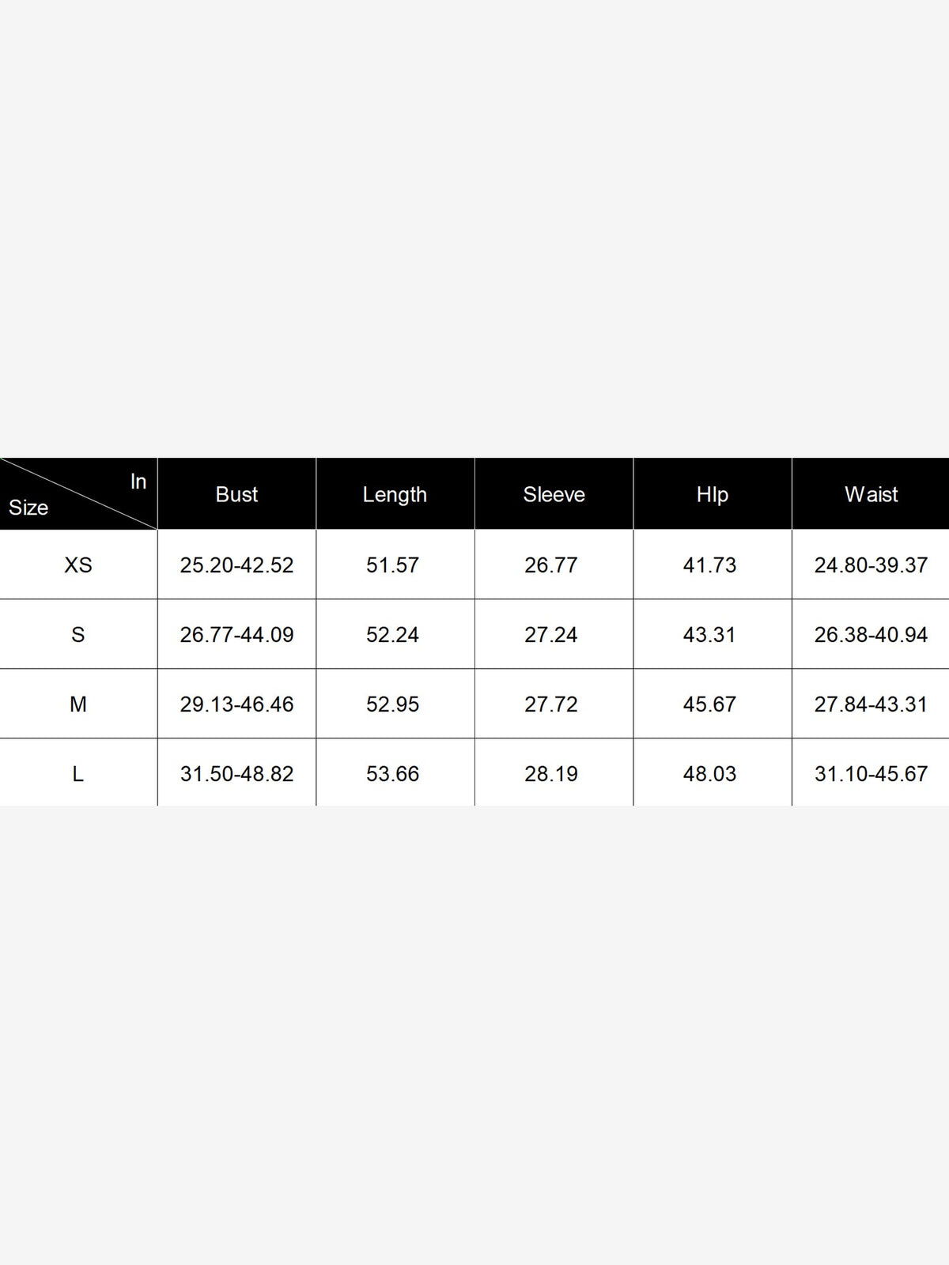Click the HIp column header
This screenshot has height=1265, width=949.
point(712,494)
